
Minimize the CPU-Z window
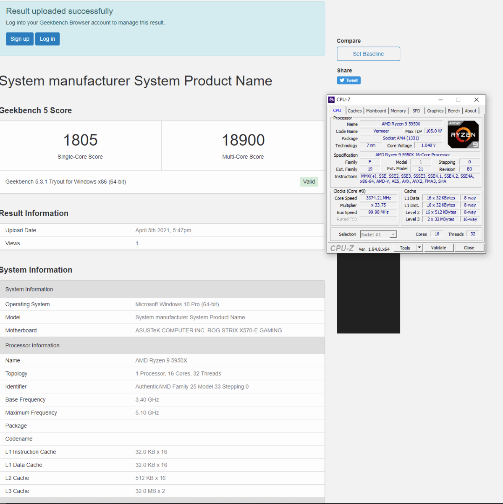tap(440, 100)
